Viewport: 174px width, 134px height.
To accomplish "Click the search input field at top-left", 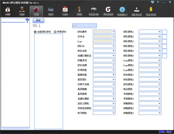I will [13, 21].
